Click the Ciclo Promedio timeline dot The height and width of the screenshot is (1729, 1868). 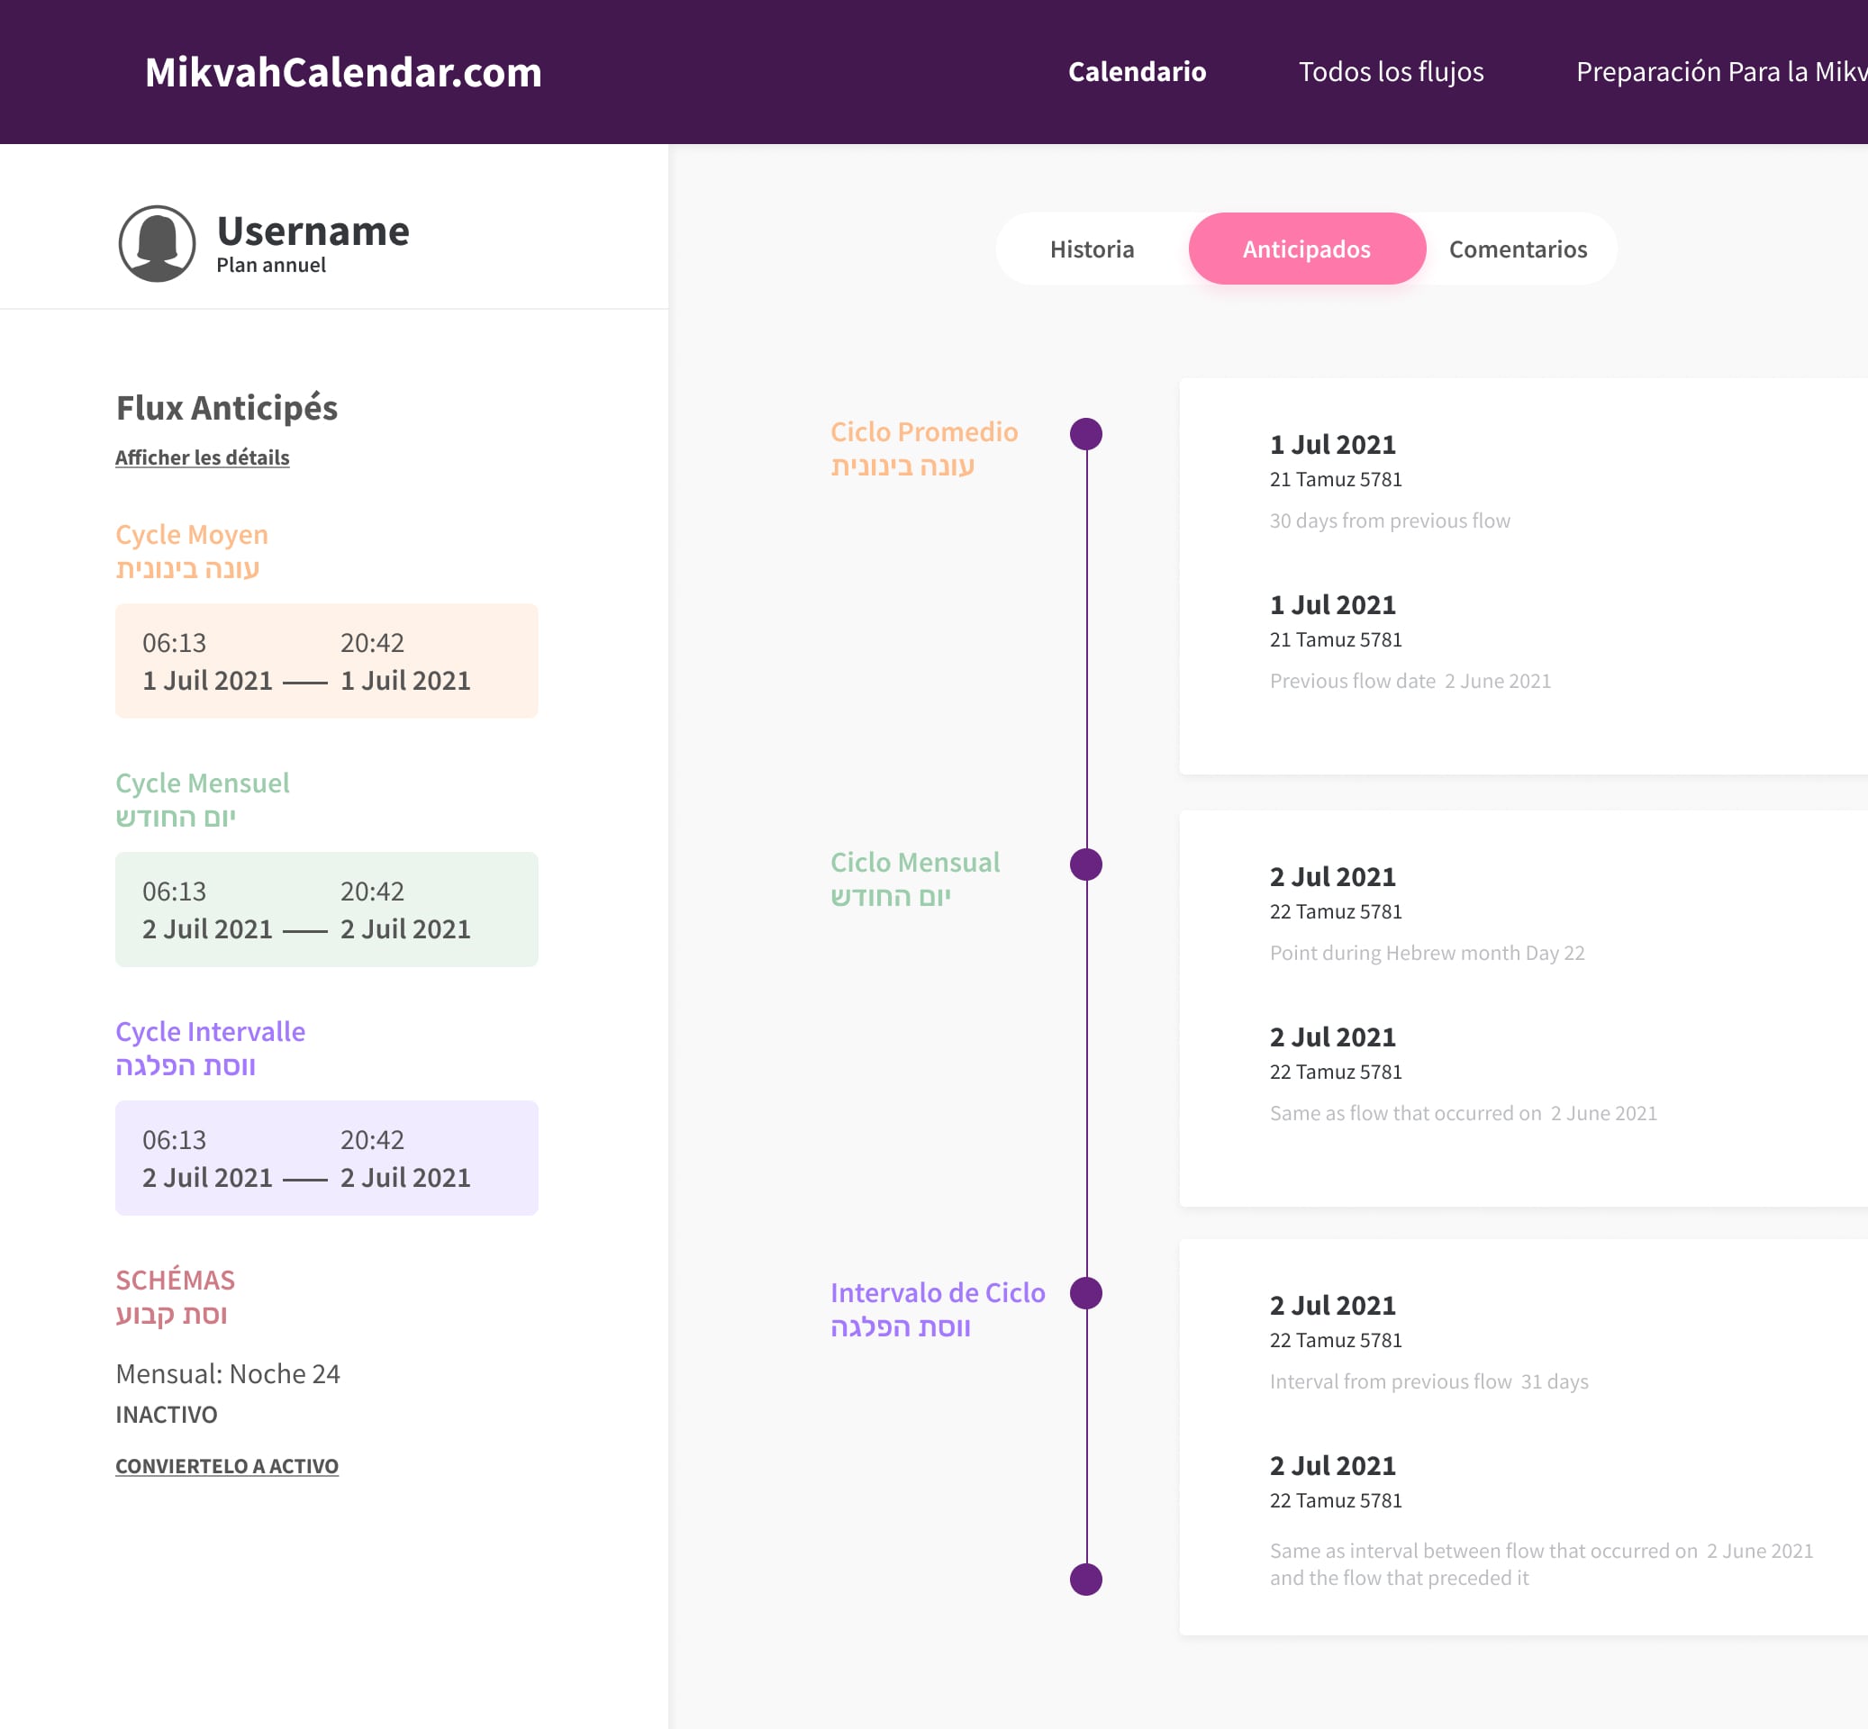[x=1085, y=434]
